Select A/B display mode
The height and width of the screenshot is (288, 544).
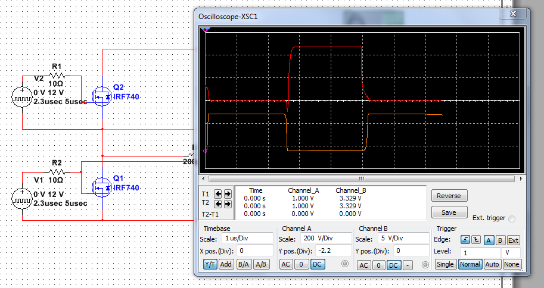point(261,264)
